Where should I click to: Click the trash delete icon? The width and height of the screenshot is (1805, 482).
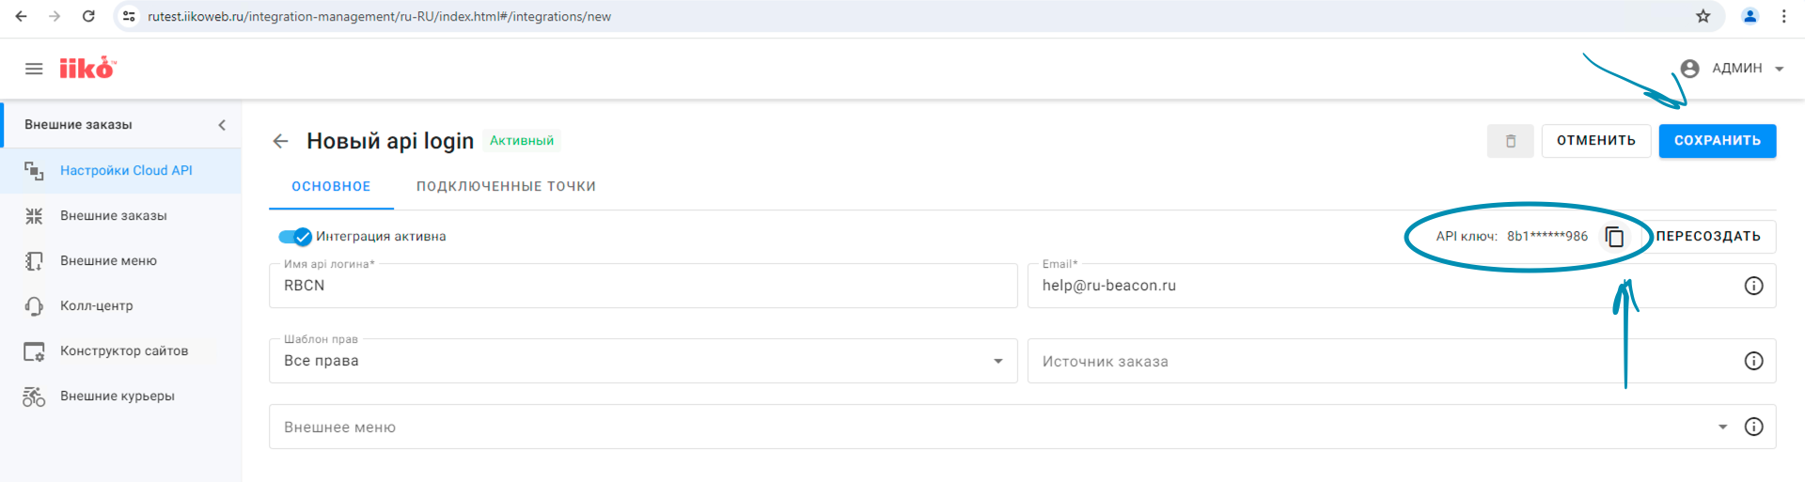click(x=1510, y=141)
